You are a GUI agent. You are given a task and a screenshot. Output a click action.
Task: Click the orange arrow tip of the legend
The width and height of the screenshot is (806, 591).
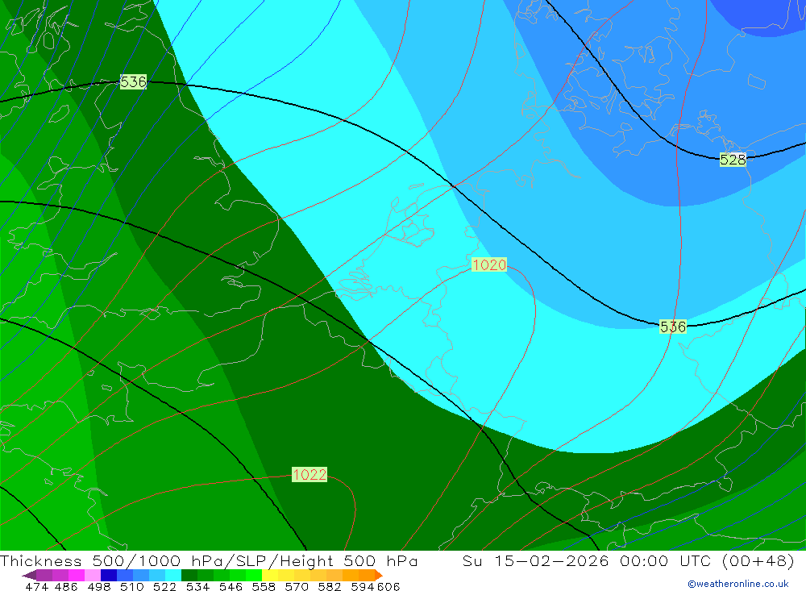(x=378, y=576)
